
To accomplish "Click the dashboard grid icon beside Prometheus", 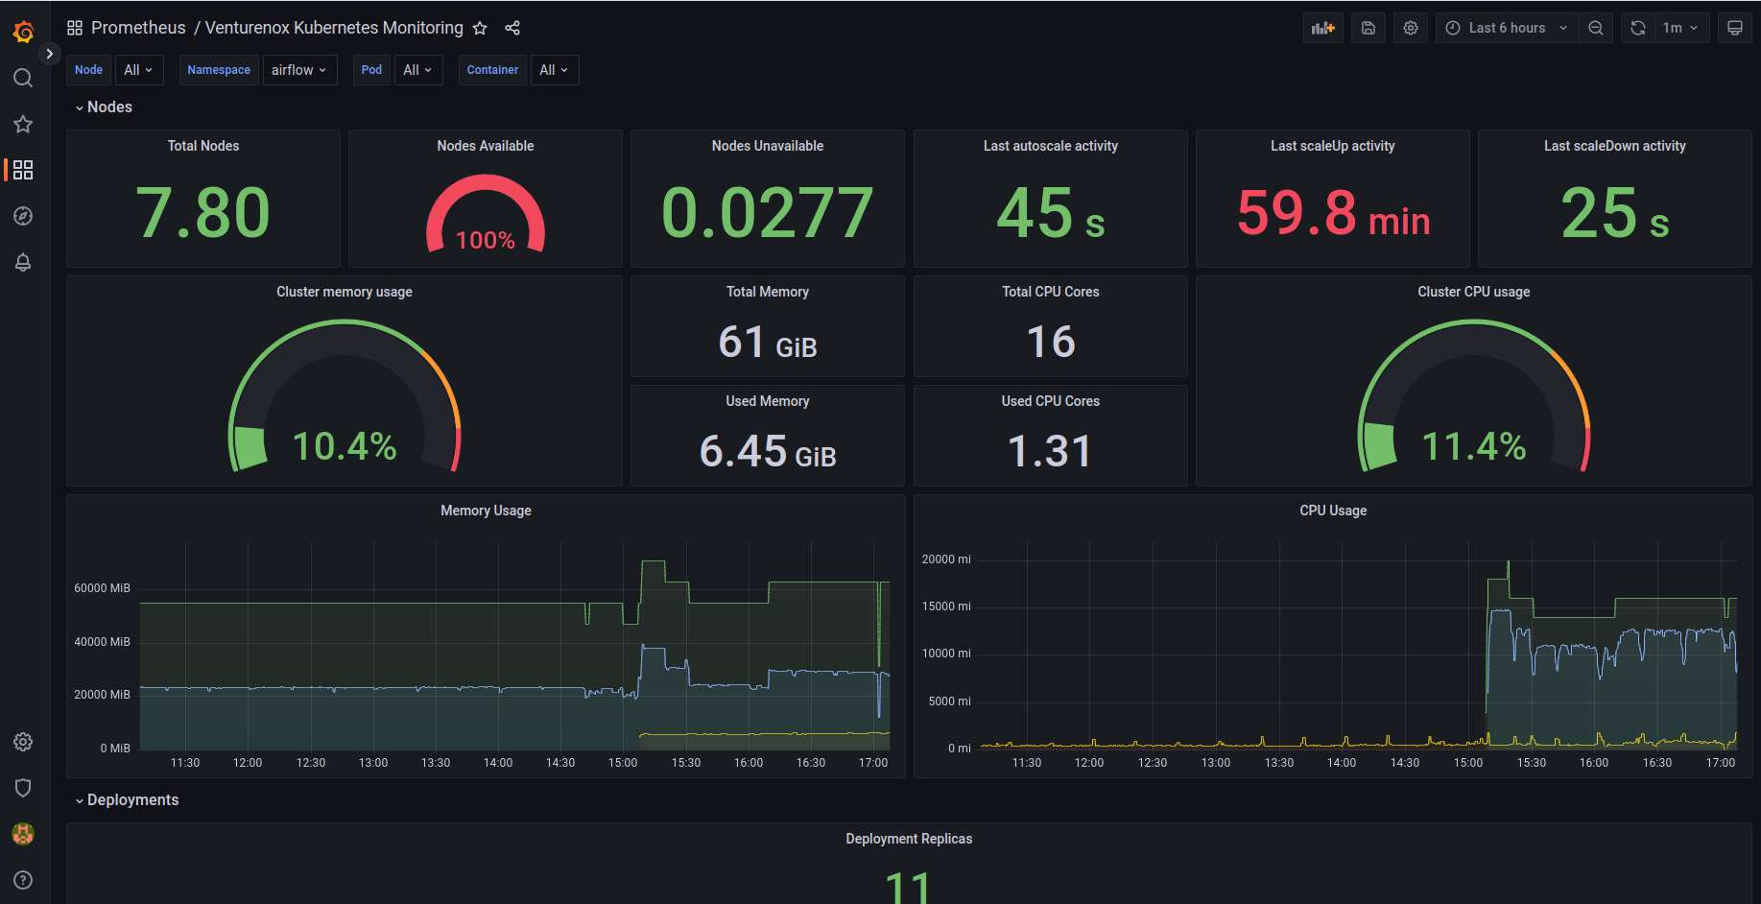I will point(75,28).
